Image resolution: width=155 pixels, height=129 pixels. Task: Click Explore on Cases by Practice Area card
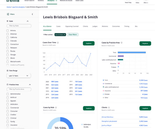click(145, 43)
